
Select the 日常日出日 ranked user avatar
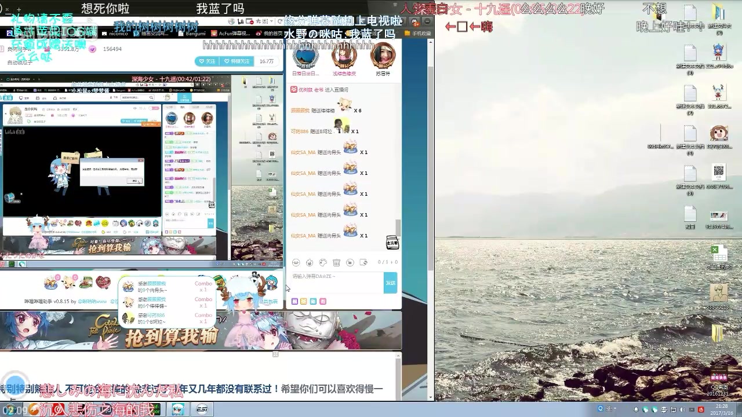305,57
